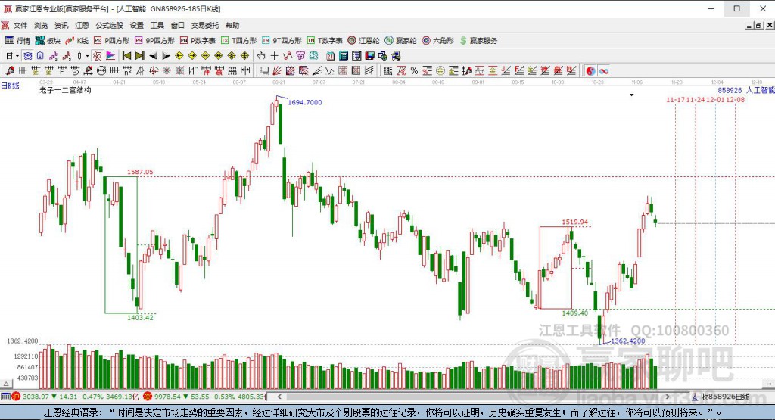775x420 pixels.
Task: Click the 老子十二宫结构 indicator label
Action: pos(65,90)
